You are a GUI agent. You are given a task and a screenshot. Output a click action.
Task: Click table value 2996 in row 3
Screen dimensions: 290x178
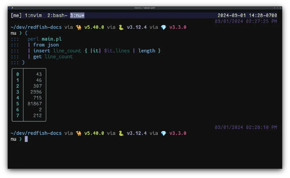(36, 92)
